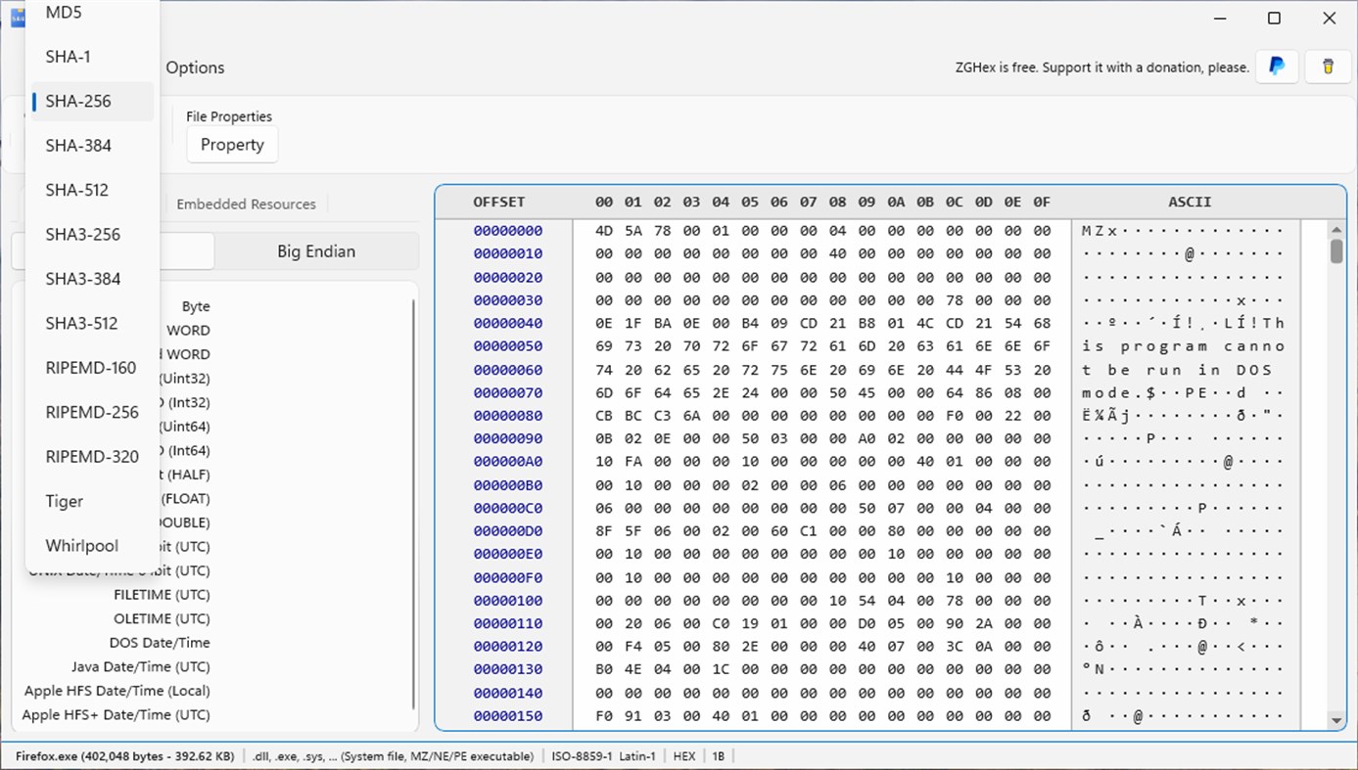Pick RIPEMD-320 hash option
The image size is (1358, 770).
tap(92, 457)
